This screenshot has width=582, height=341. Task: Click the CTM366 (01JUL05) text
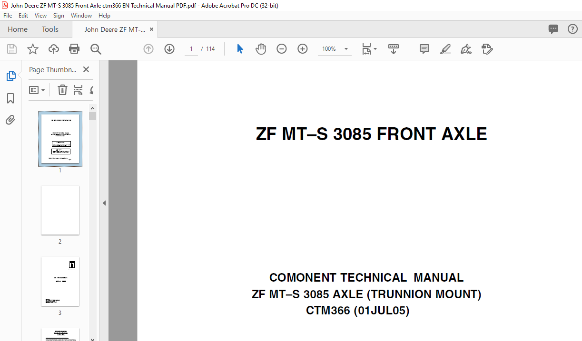click(358, 311)
